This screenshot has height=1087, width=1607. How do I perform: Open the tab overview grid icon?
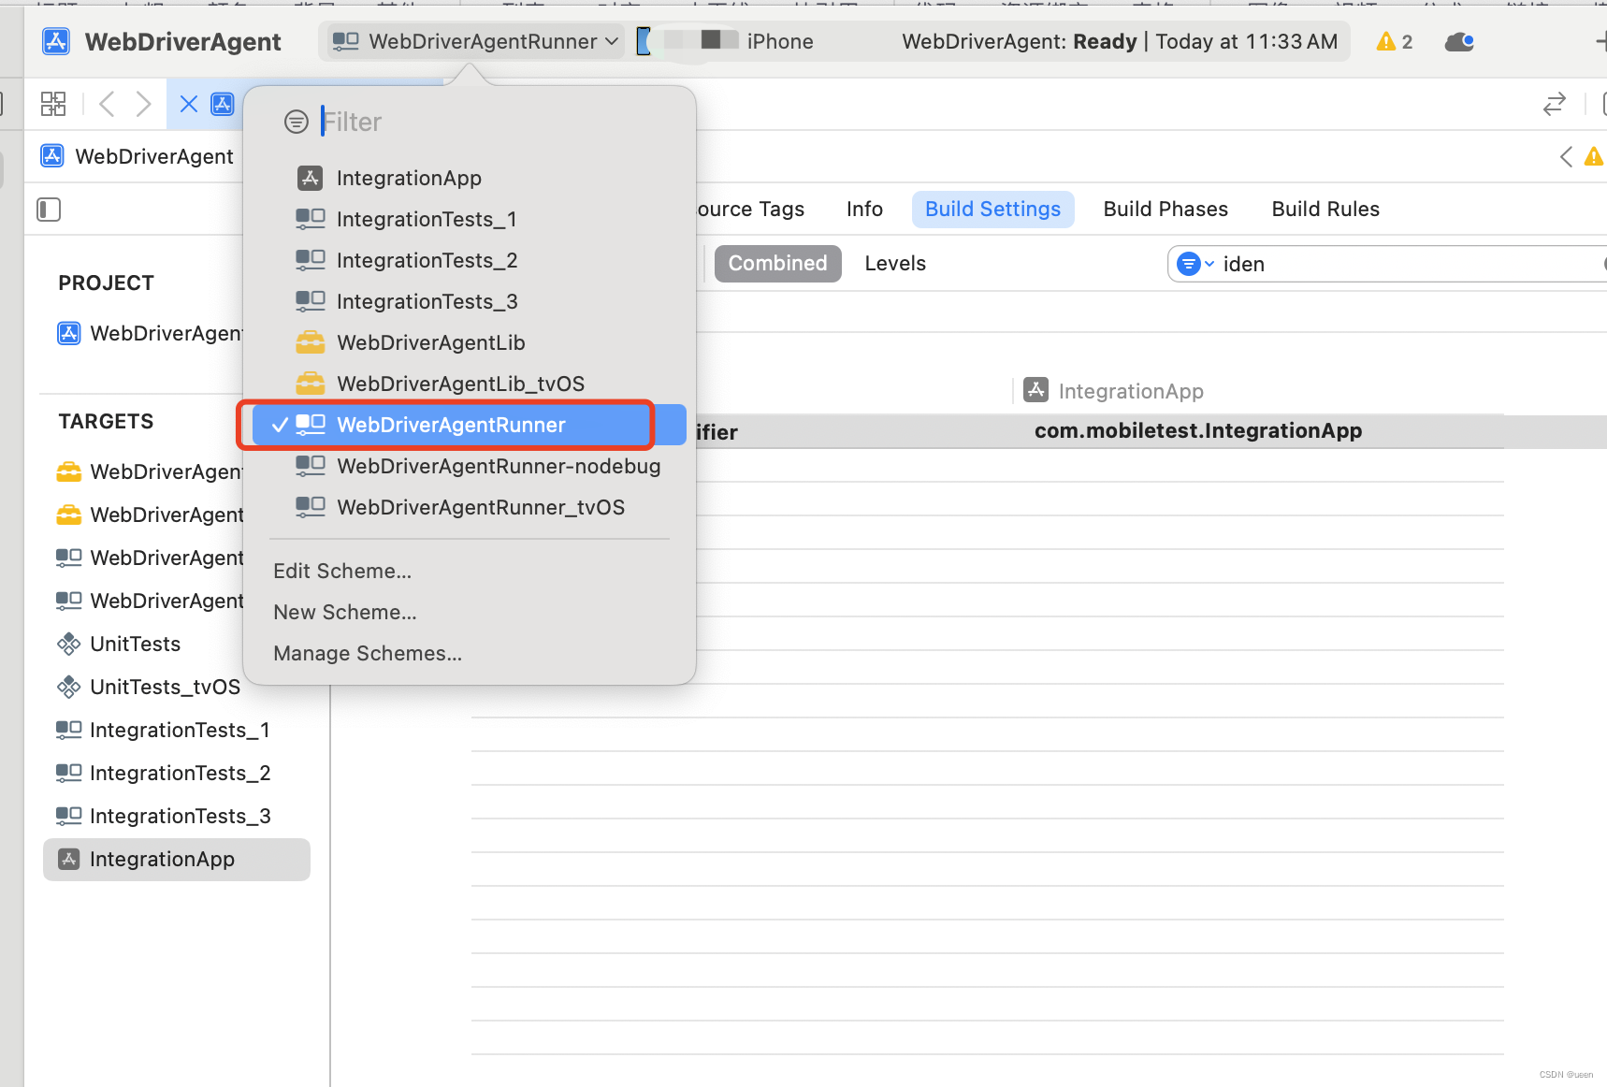coord(53,104)
